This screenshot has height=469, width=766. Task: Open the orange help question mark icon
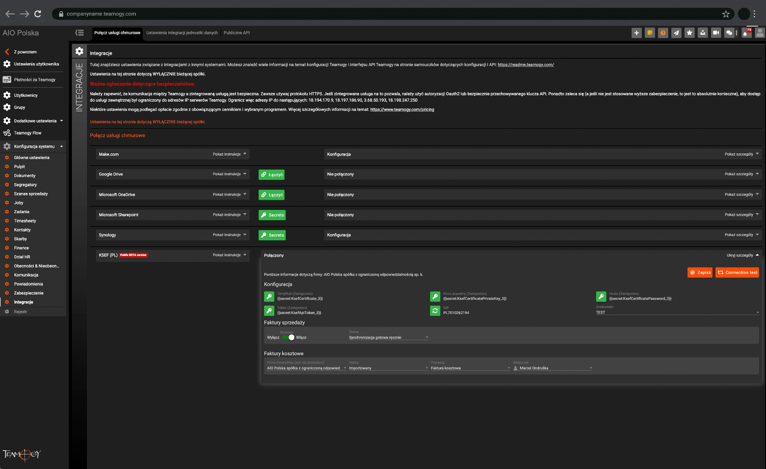pos(663,33)
